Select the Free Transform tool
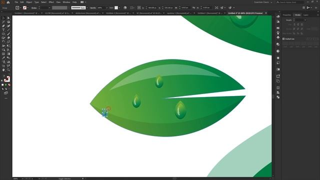The width and height of the screenshot is (320, 180). (x=8, y=45)
